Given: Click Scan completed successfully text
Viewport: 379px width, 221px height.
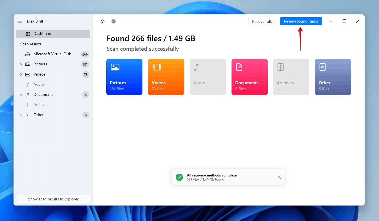Looking at the screenshot, I should click(x=143, y=49).
